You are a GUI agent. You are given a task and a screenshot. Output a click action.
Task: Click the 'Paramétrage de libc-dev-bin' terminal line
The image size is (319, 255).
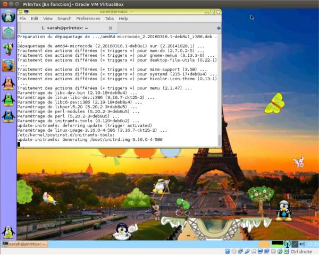pyautogui.click(x=77, y=93)
